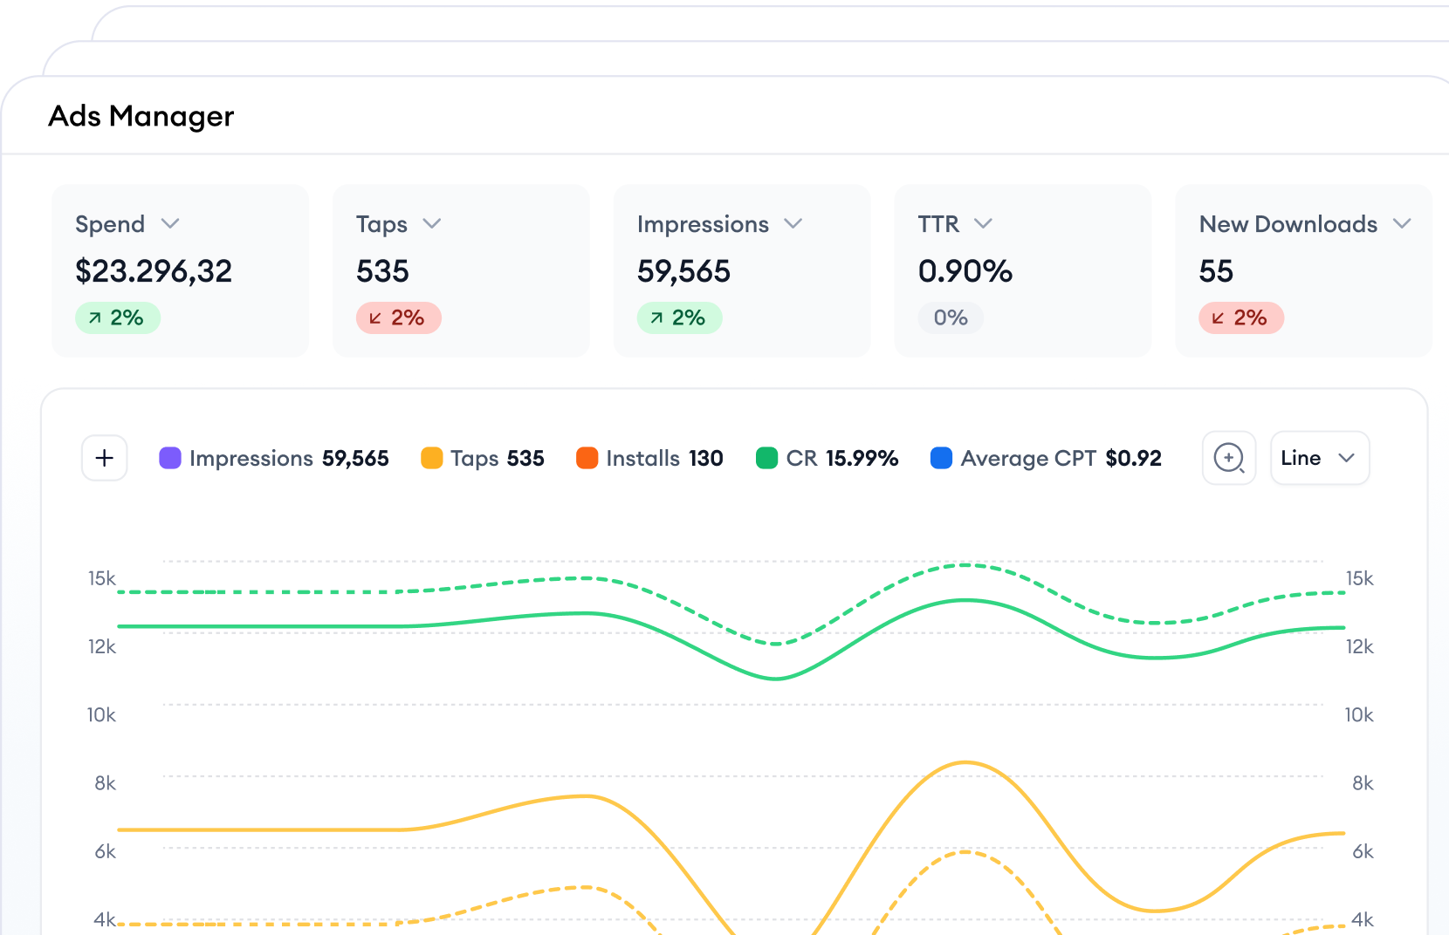The width and height of the screenshot is (1449, 935).
Task: Select the TTR metric card
Action: pos(1022,270)
